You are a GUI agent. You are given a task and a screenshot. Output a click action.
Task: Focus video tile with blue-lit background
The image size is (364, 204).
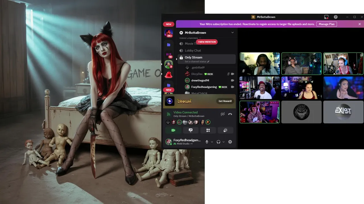(343, 88)
